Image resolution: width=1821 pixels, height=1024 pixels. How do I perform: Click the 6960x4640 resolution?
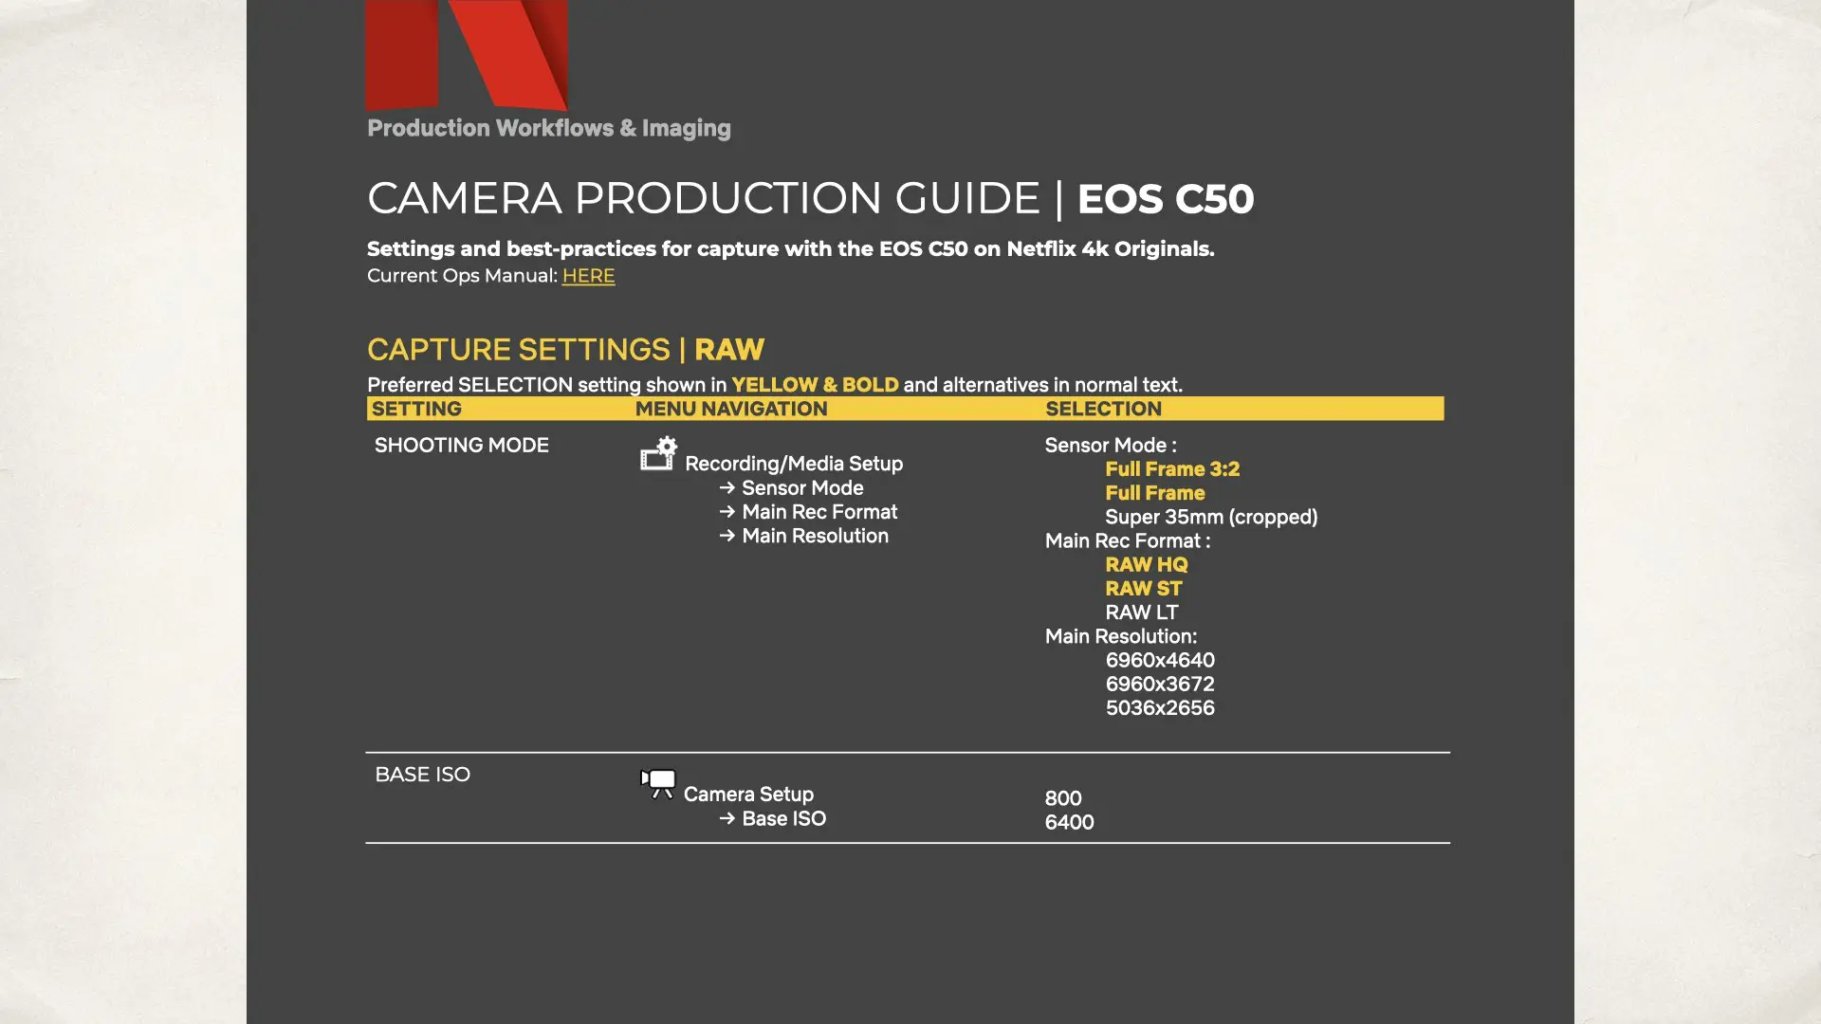[1159, 660]
